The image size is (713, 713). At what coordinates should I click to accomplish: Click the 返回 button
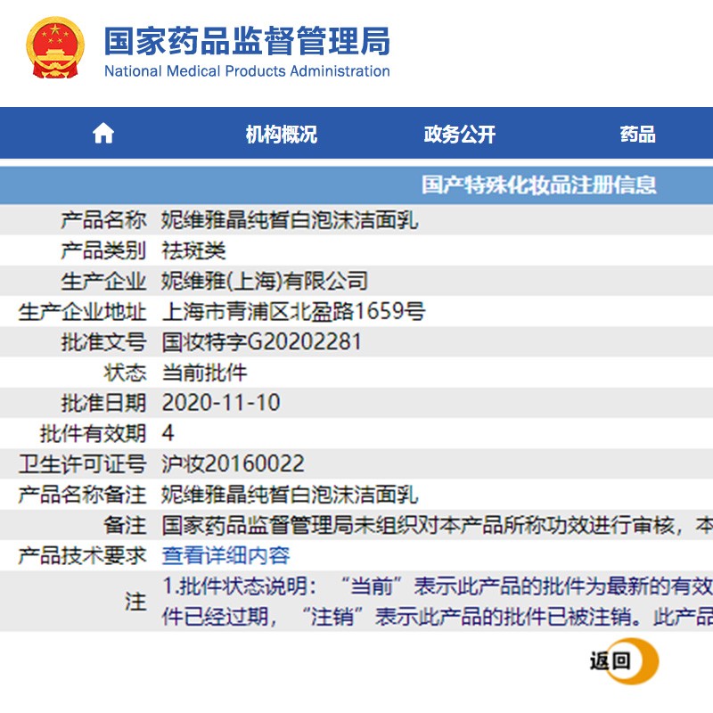(x=624, y=660)
